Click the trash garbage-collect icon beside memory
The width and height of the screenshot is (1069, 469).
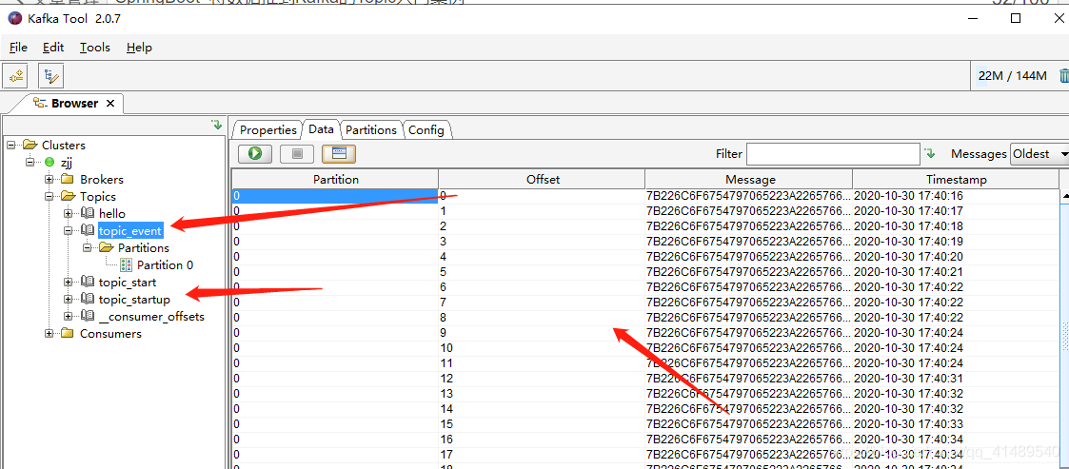click(x=1063, y=76)
